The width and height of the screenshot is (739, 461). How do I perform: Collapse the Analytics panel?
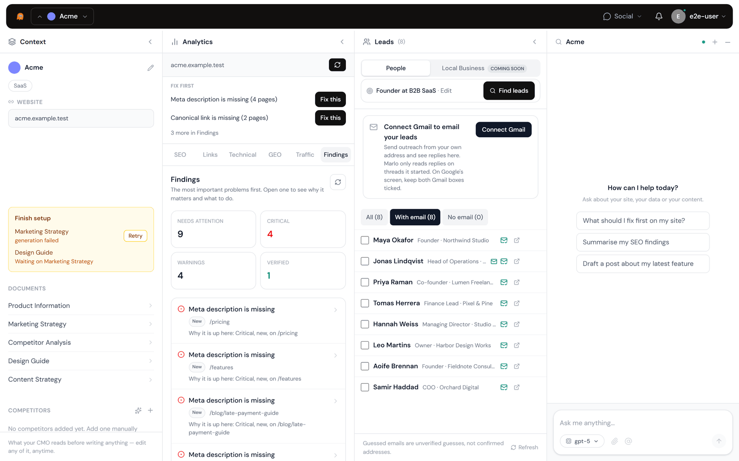342,42
